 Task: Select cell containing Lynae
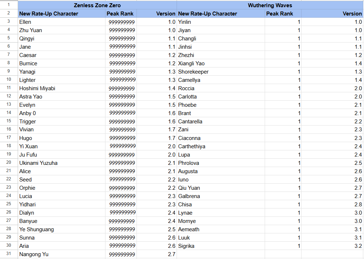point(221,212)
